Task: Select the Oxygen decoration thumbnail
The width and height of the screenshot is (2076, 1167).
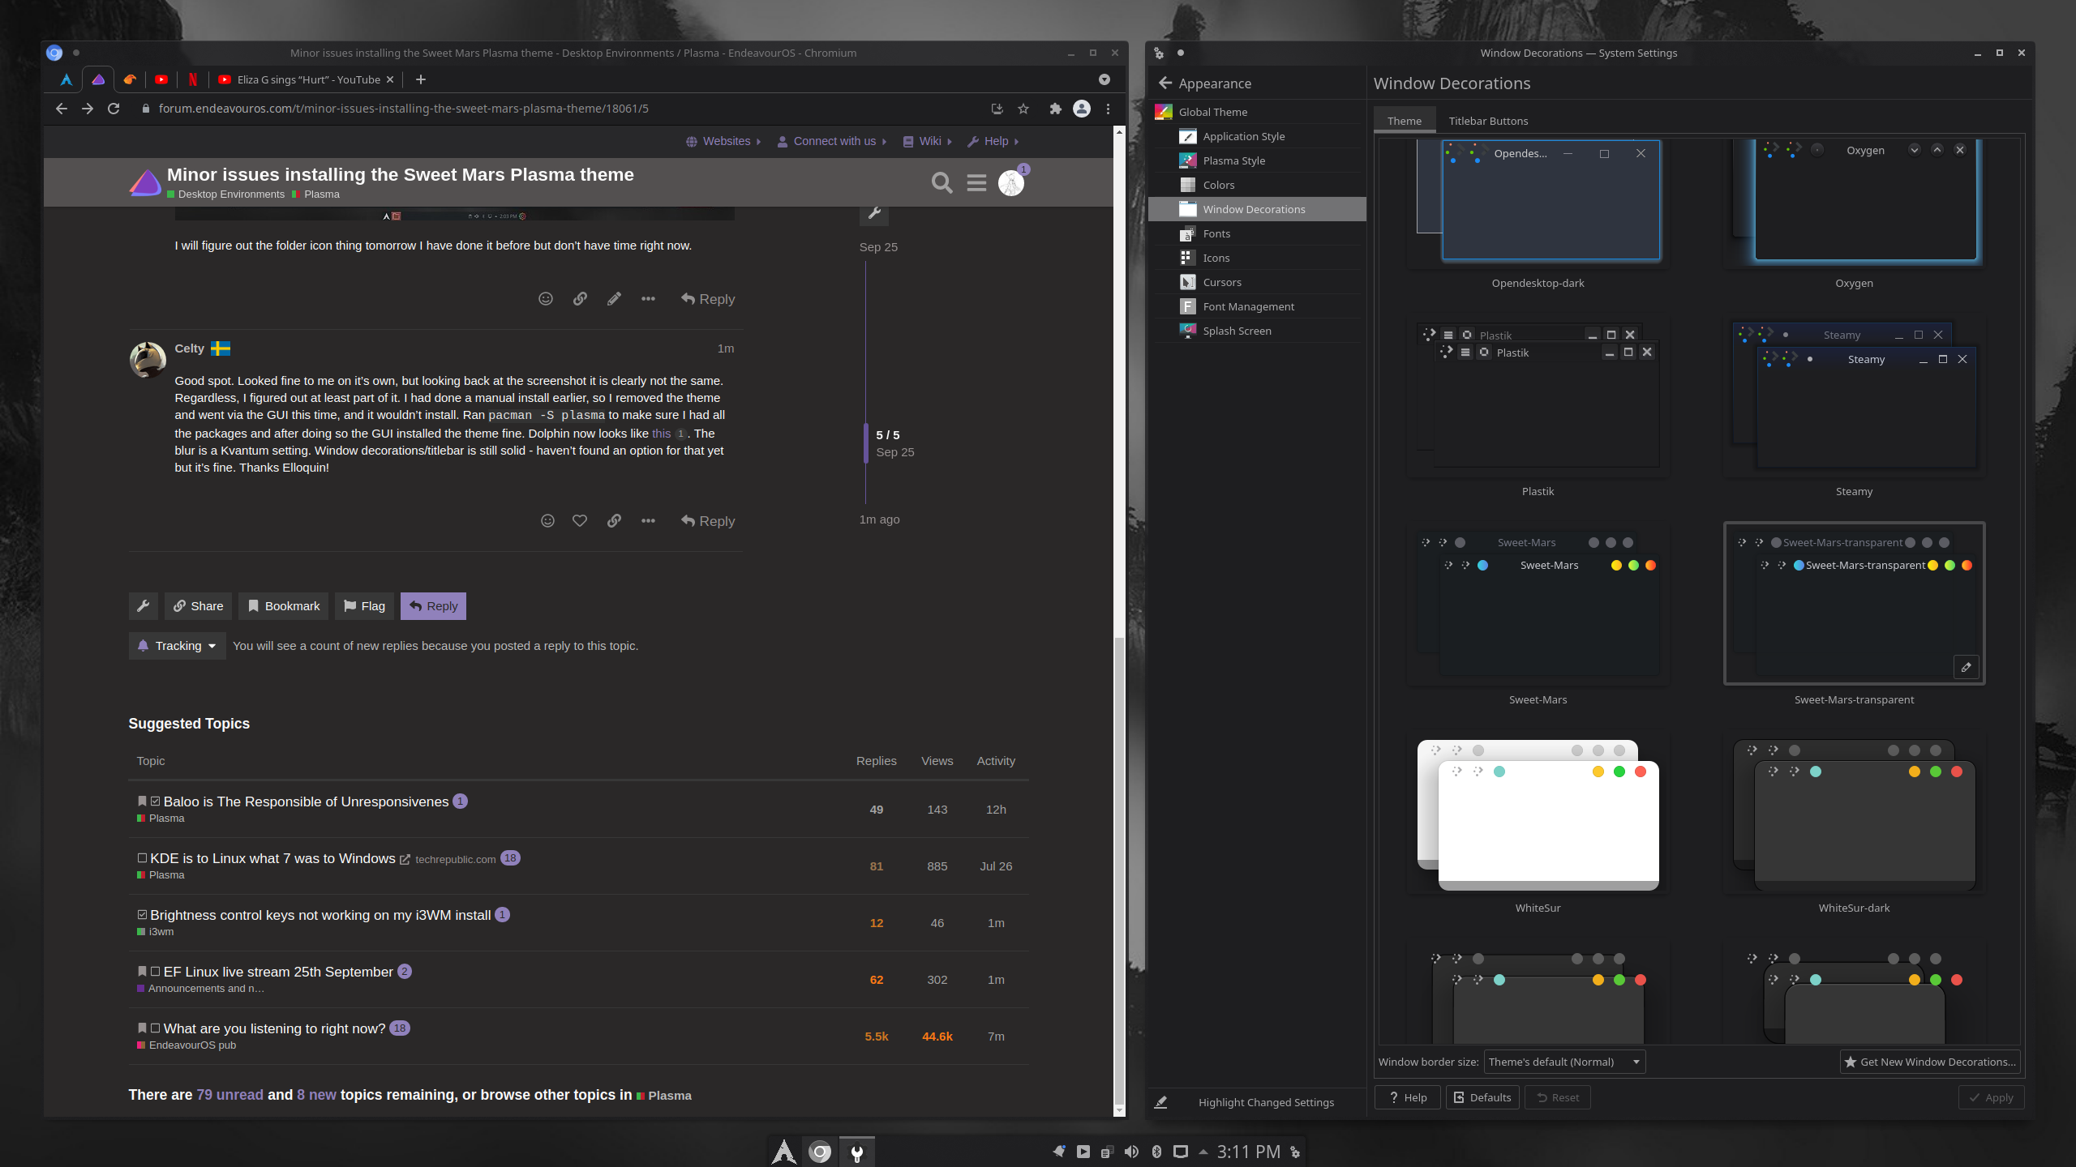Action: 1854,203
